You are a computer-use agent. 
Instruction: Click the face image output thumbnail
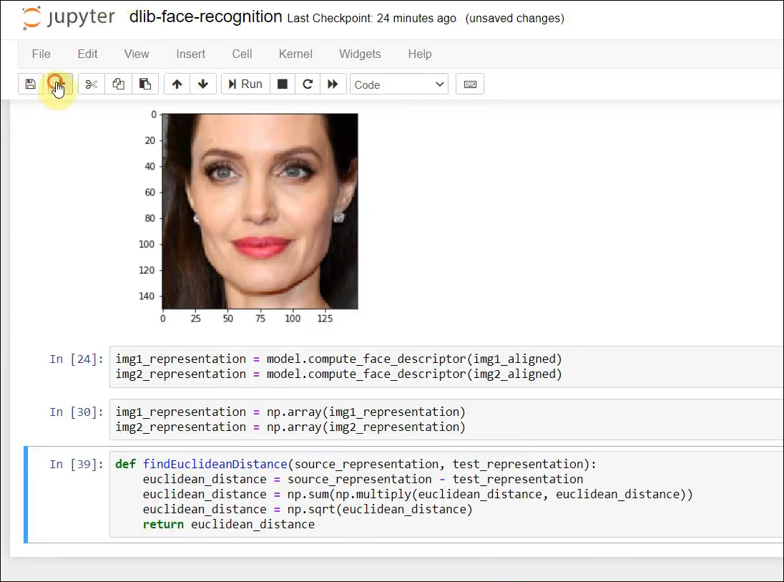pos(260,212)
